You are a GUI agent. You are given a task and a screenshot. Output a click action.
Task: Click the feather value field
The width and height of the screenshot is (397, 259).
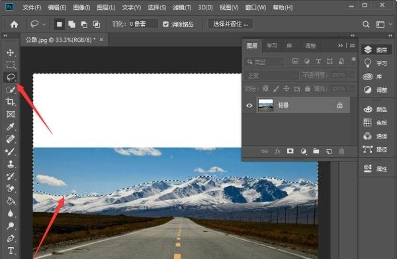click(x=144, y=24)
